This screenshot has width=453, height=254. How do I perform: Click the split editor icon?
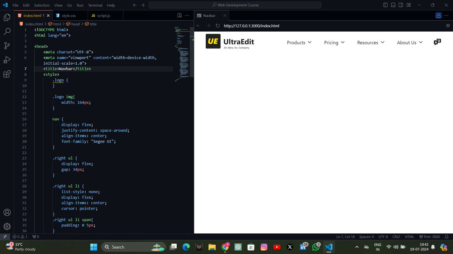pyautogui.click(x=180, y=15)
